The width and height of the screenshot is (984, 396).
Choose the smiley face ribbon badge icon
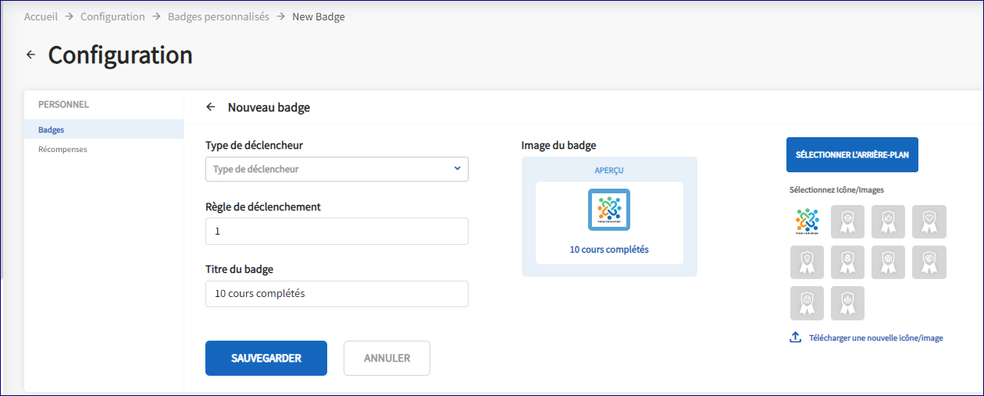point(807,303)
